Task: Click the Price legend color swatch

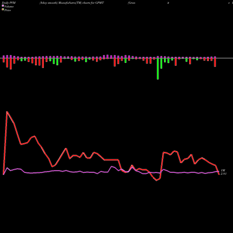Action: [x=3, y=10]
